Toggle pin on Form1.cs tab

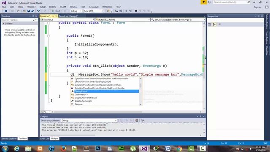(53, 16)
